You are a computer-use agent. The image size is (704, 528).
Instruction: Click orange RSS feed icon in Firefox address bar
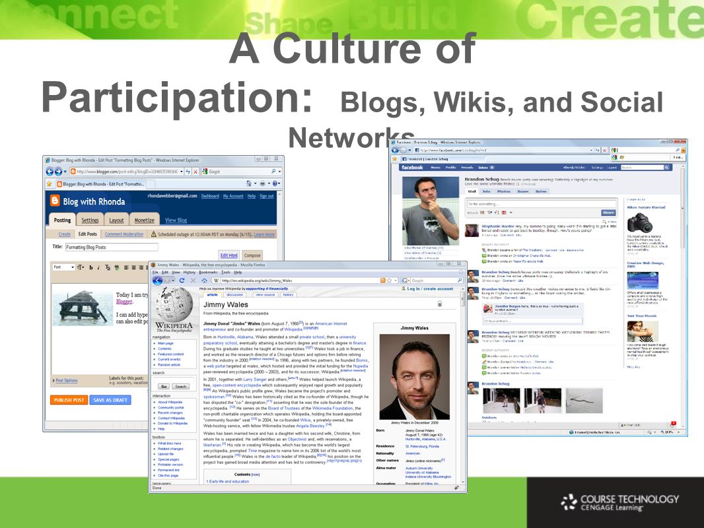point(383,280)
